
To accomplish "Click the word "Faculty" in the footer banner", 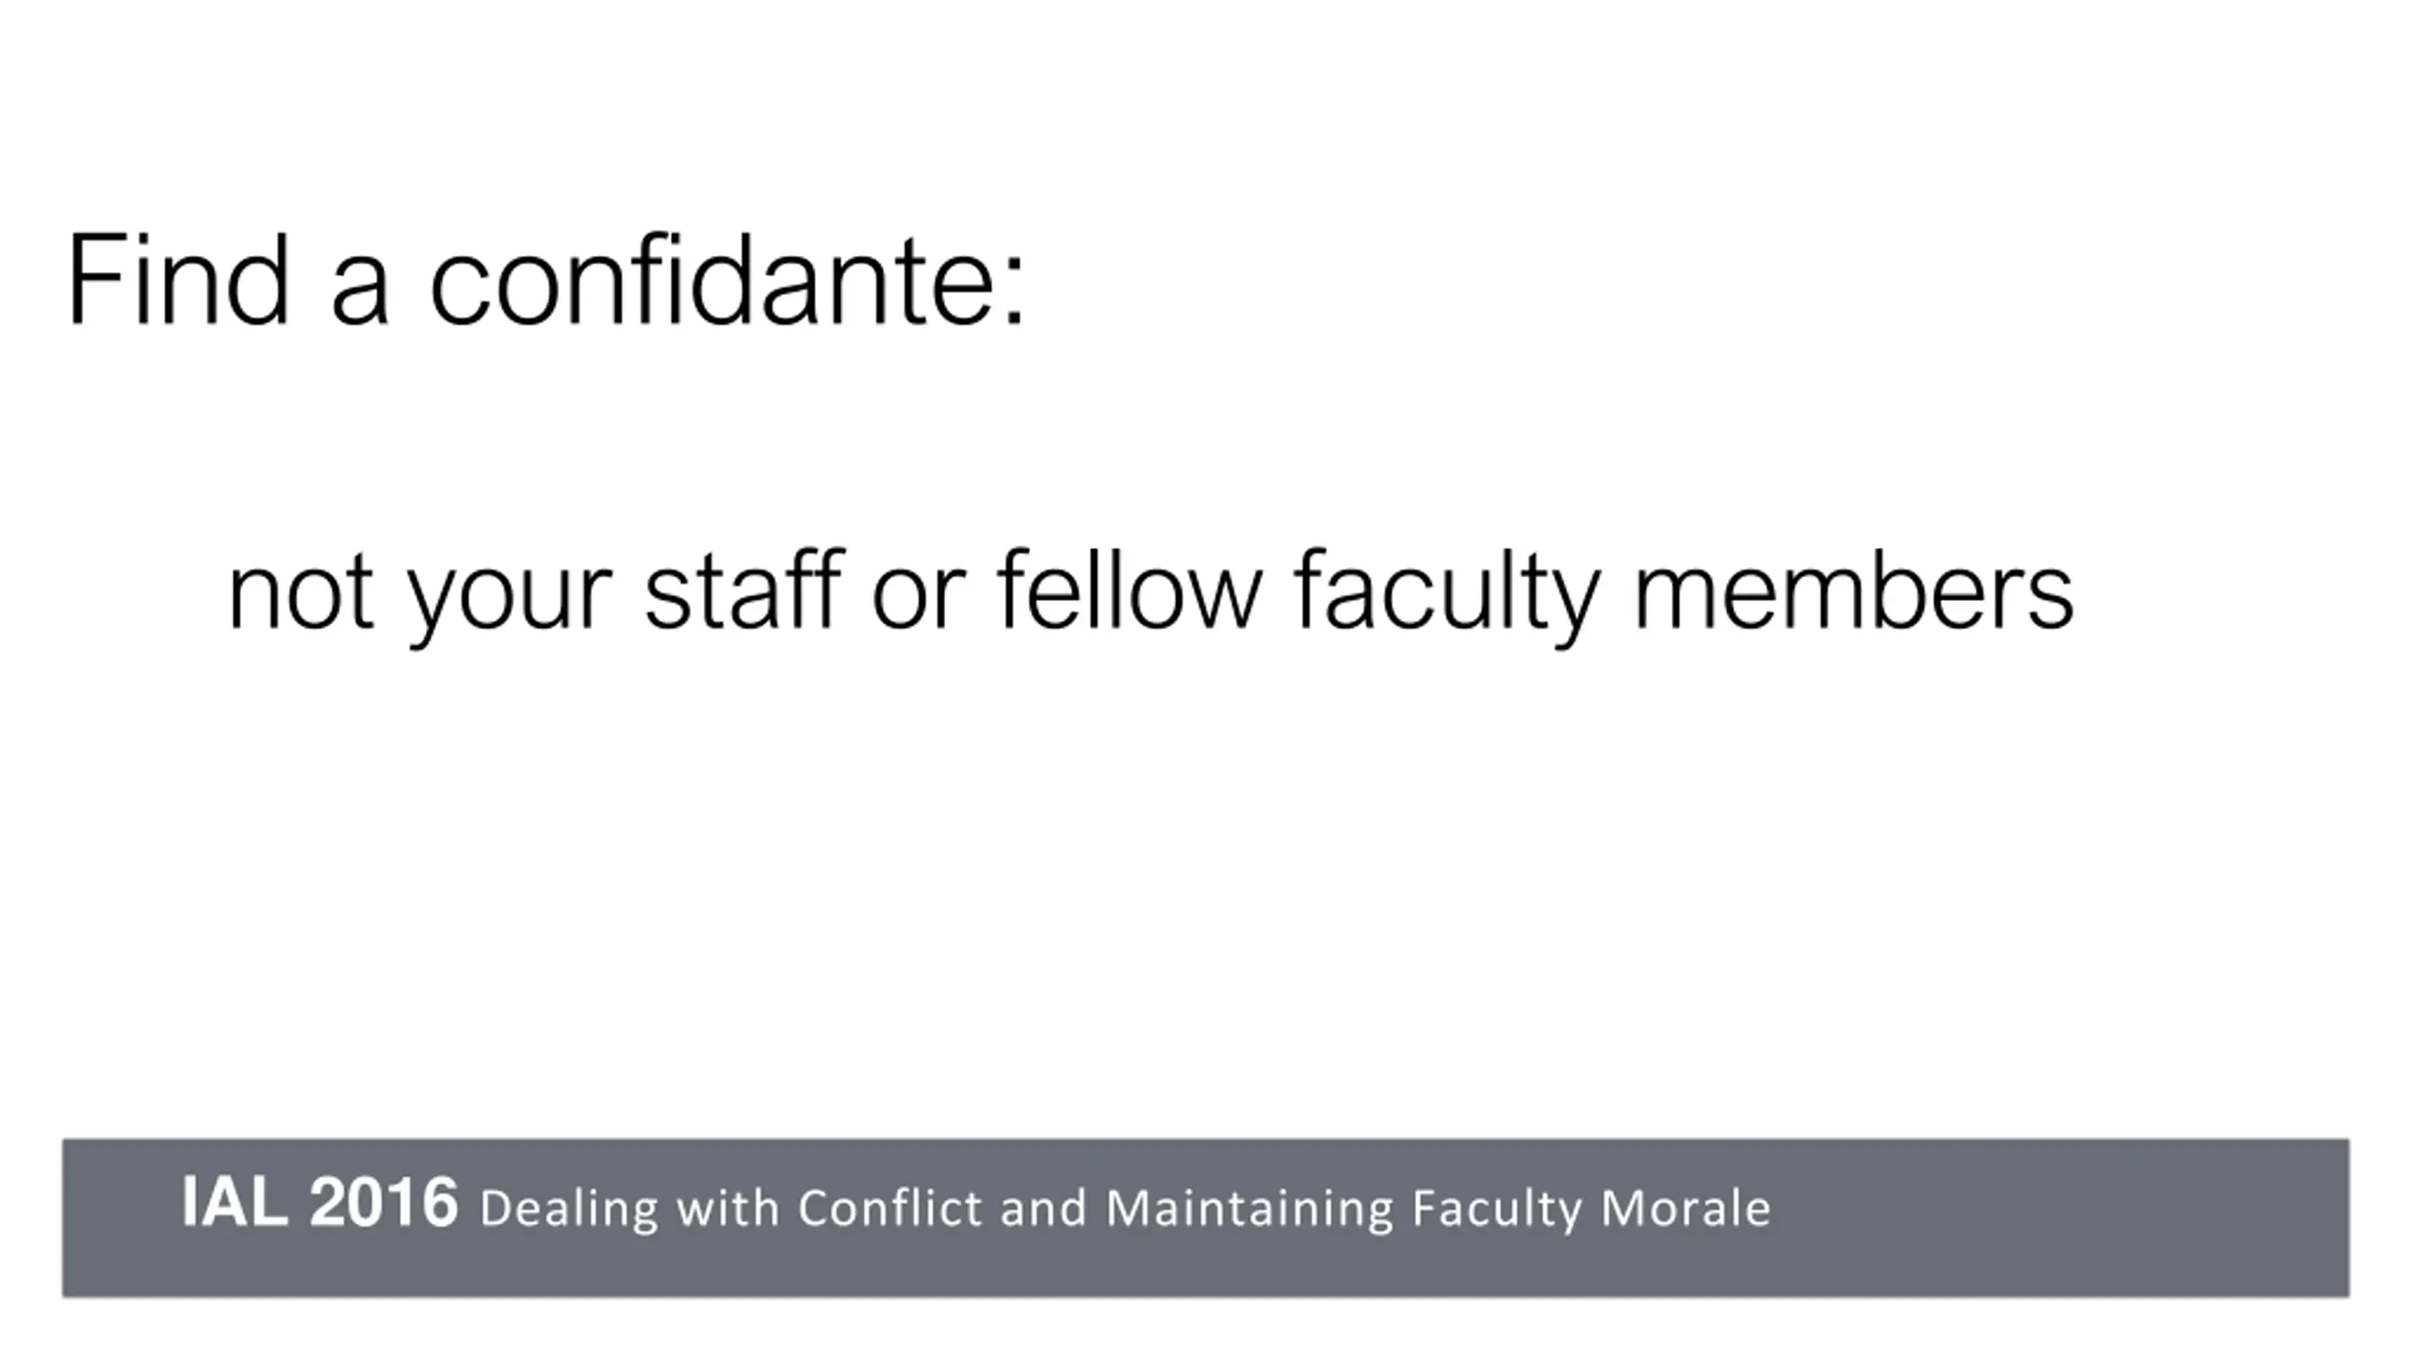I will (x=1496, y=1209).
